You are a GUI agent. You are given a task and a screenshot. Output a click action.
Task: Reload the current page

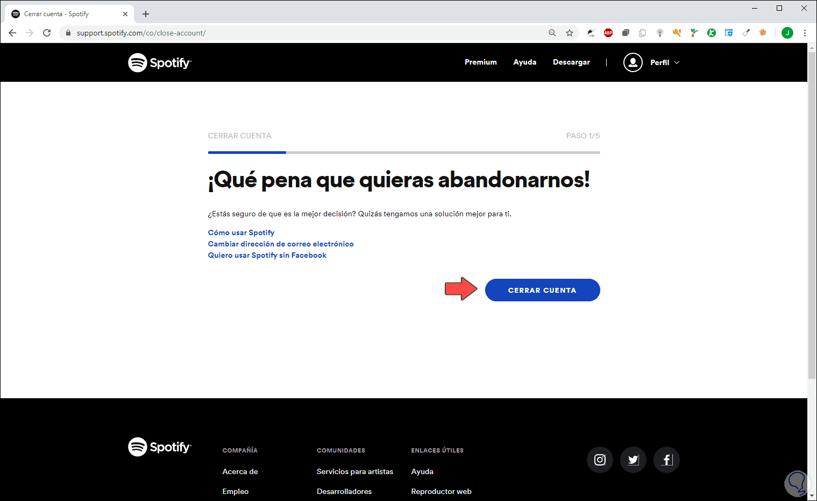pyautogui.click(x=47, y=33)
